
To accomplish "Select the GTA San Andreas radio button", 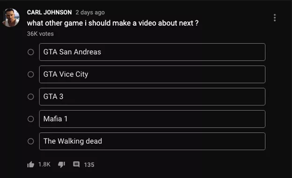I will [31, 52].
